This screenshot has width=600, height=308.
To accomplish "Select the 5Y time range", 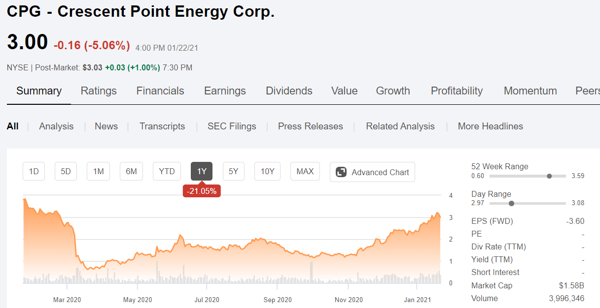I will 233,171.
